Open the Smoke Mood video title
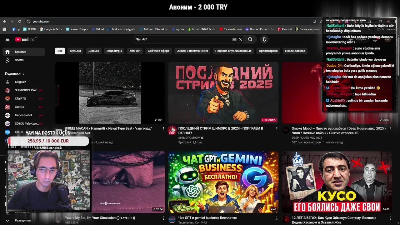The image size is (400, 225). tap(339, 131)
